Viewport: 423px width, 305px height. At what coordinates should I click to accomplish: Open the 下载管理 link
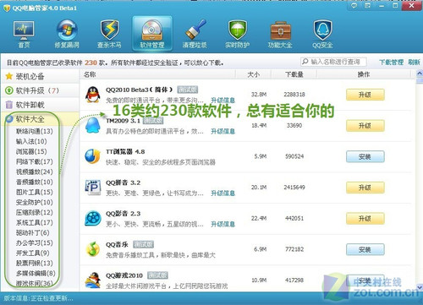(x=391, y=63)
